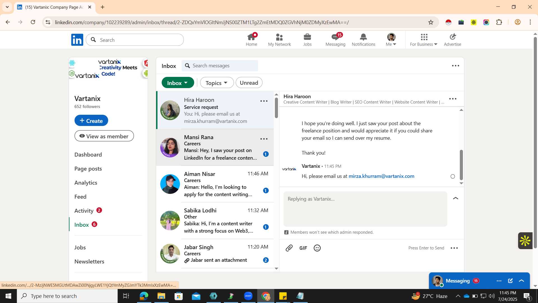This screenshot has width=538, height=303.
Task: Open Jabar Singh conversation
Action: pos(215,254)
